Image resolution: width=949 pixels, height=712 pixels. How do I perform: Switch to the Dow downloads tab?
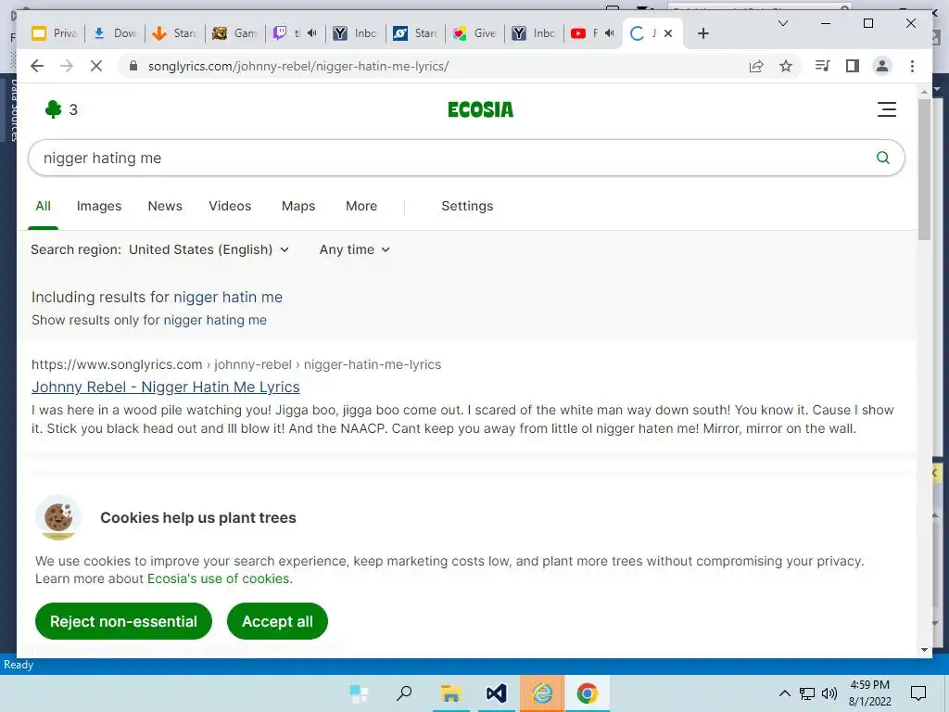tap(114, 33)
